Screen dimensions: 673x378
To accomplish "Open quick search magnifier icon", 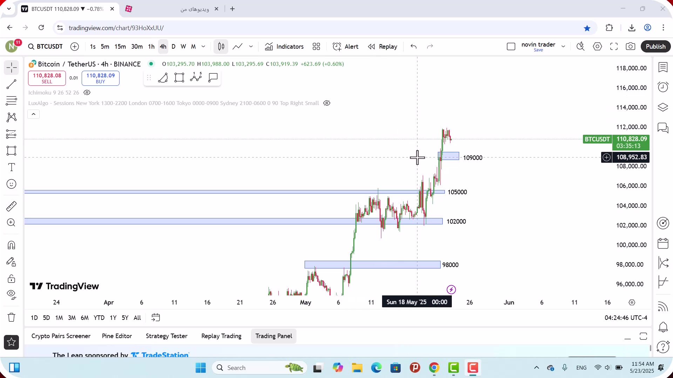I will 581,47.
